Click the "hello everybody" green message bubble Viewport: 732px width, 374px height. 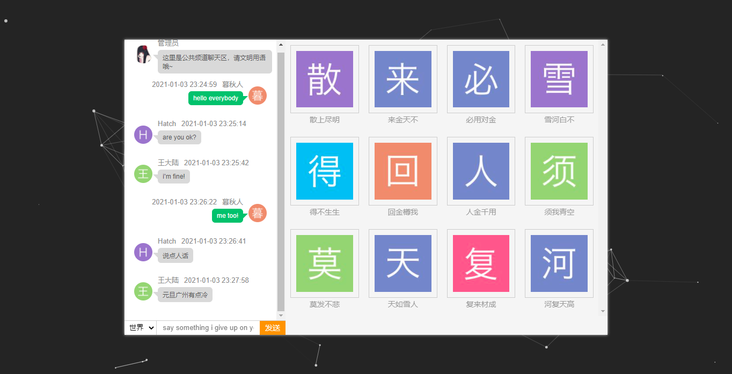(216, 98)
